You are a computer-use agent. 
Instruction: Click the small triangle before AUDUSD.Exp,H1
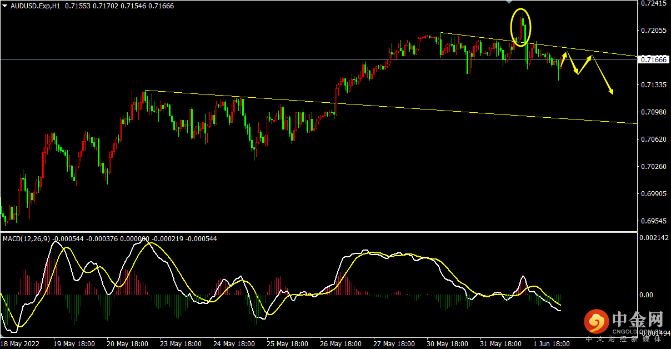coord(4,5)
